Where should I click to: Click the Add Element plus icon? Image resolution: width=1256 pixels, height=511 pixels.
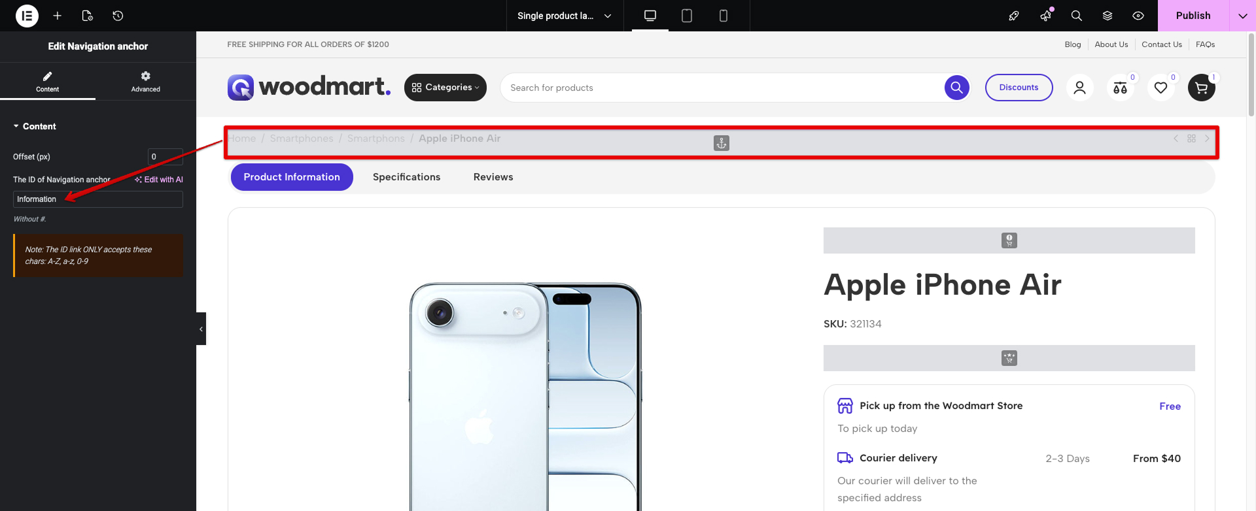click(x=58, y=16)
